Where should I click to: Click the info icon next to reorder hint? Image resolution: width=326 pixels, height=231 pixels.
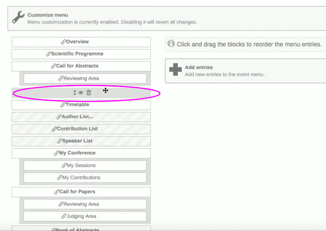(x=171, y=43)
